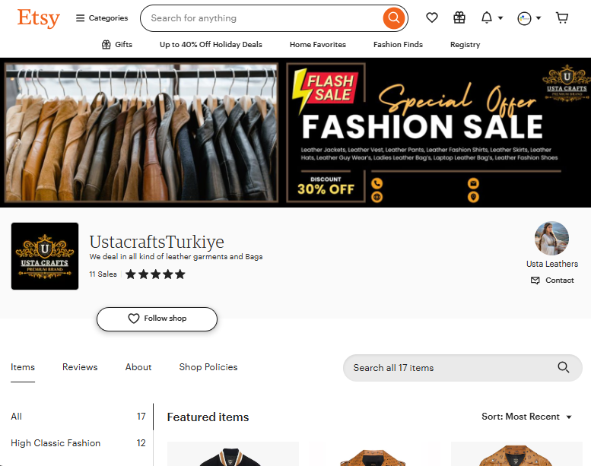This screenshot has height=466, width=591.
Task: Switch to the About tab
Action: pos(138,367)
